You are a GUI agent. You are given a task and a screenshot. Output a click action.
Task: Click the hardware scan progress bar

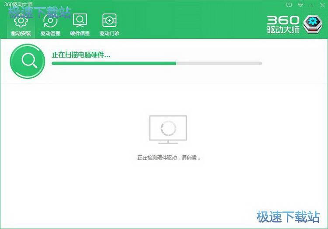click(157, 63)
